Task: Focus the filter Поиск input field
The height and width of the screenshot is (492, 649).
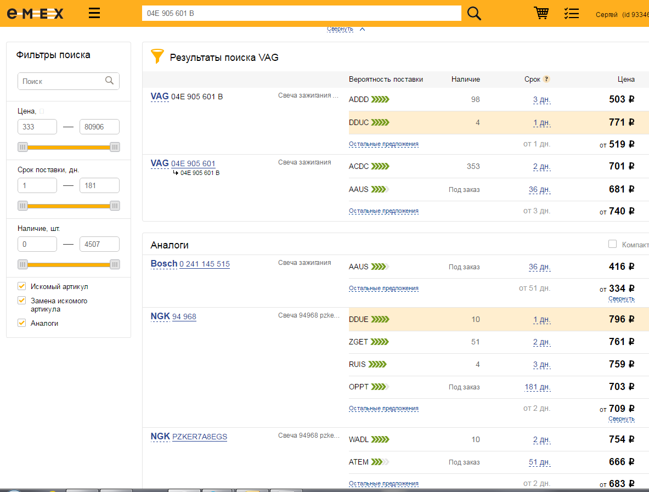Action: [x=68, y=81]
